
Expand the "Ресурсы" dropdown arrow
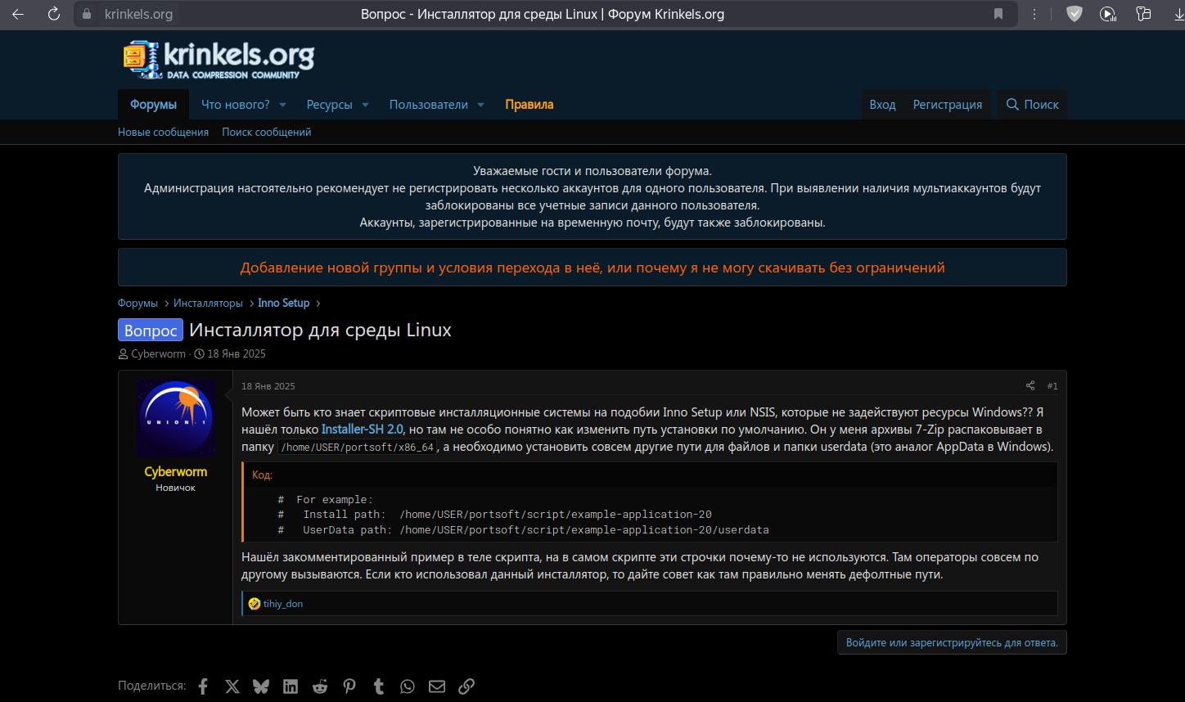click(x=365, y=105)
